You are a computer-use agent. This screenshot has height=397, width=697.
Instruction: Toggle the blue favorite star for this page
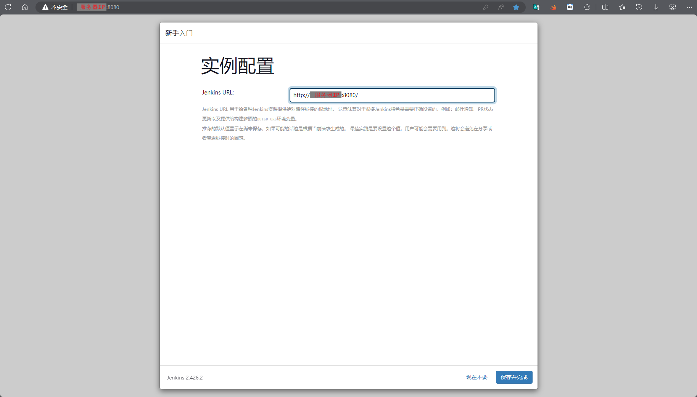pyautogui.click(x=516, y=7)
